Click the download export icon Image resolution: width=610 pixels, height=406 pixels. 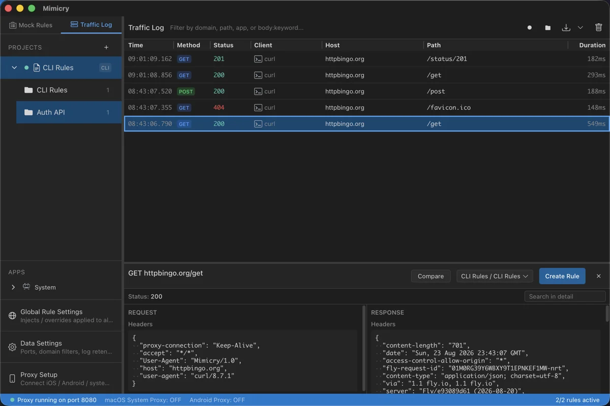(566, 27)
